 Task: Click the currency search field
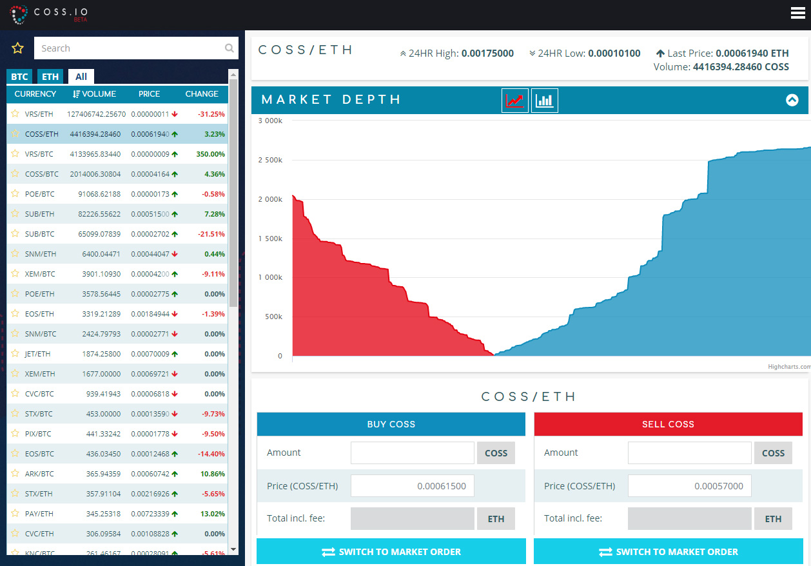coord(136,48)
